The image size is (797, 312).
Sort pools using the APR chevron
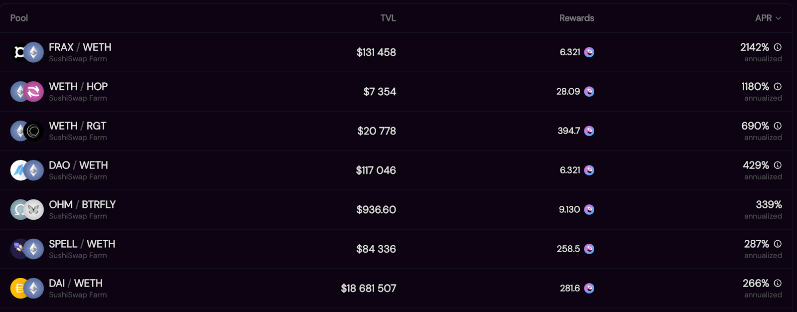tap(778, 18)
